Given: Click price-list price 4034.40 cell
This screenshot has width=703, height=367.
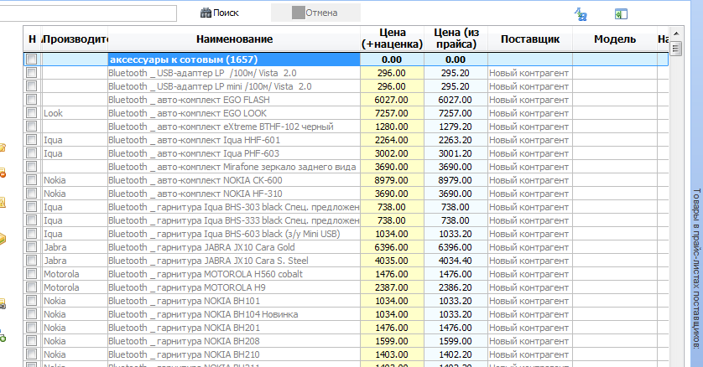Looking at the screenshot, I should (x=456, y=261).
